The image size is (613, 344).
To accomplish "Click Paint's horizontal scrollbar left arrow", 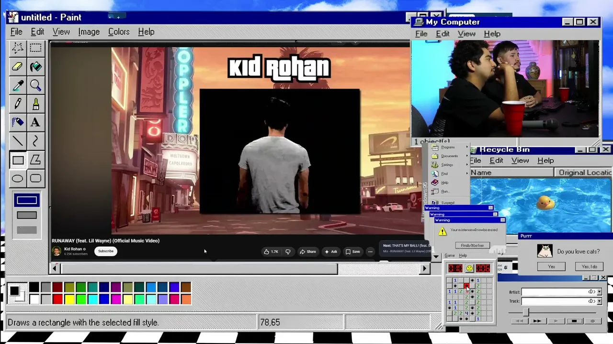I will click(55, 269).
